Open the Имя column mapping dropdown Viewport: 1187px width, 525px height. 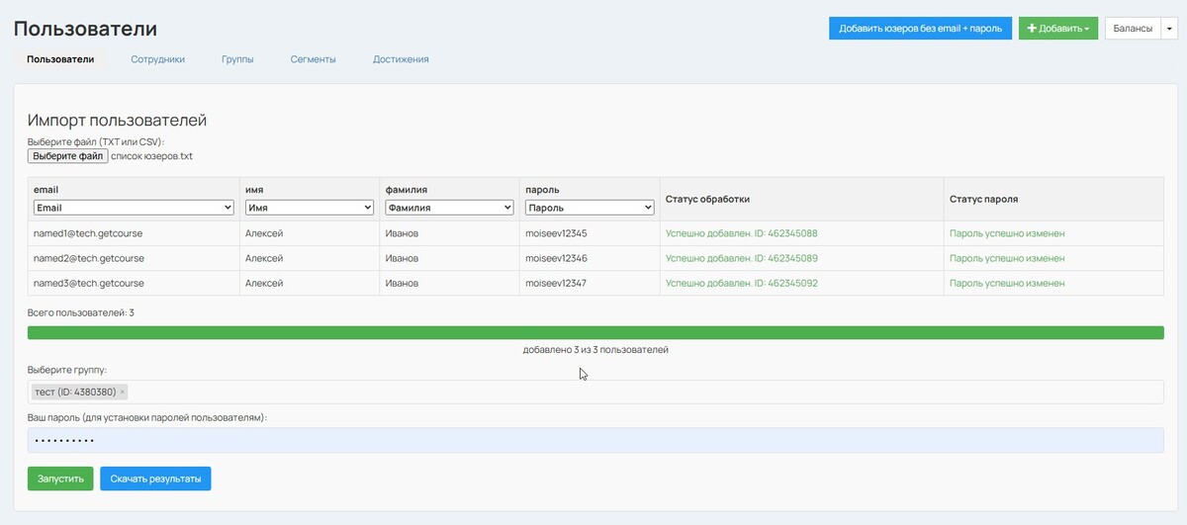[309, 208]
